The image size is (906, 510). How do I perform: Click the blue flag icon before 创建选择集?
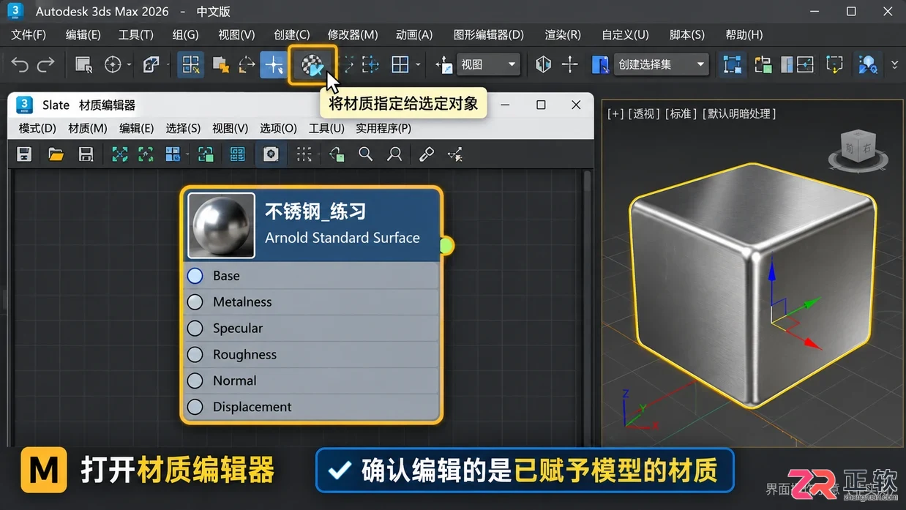[601, 64]
